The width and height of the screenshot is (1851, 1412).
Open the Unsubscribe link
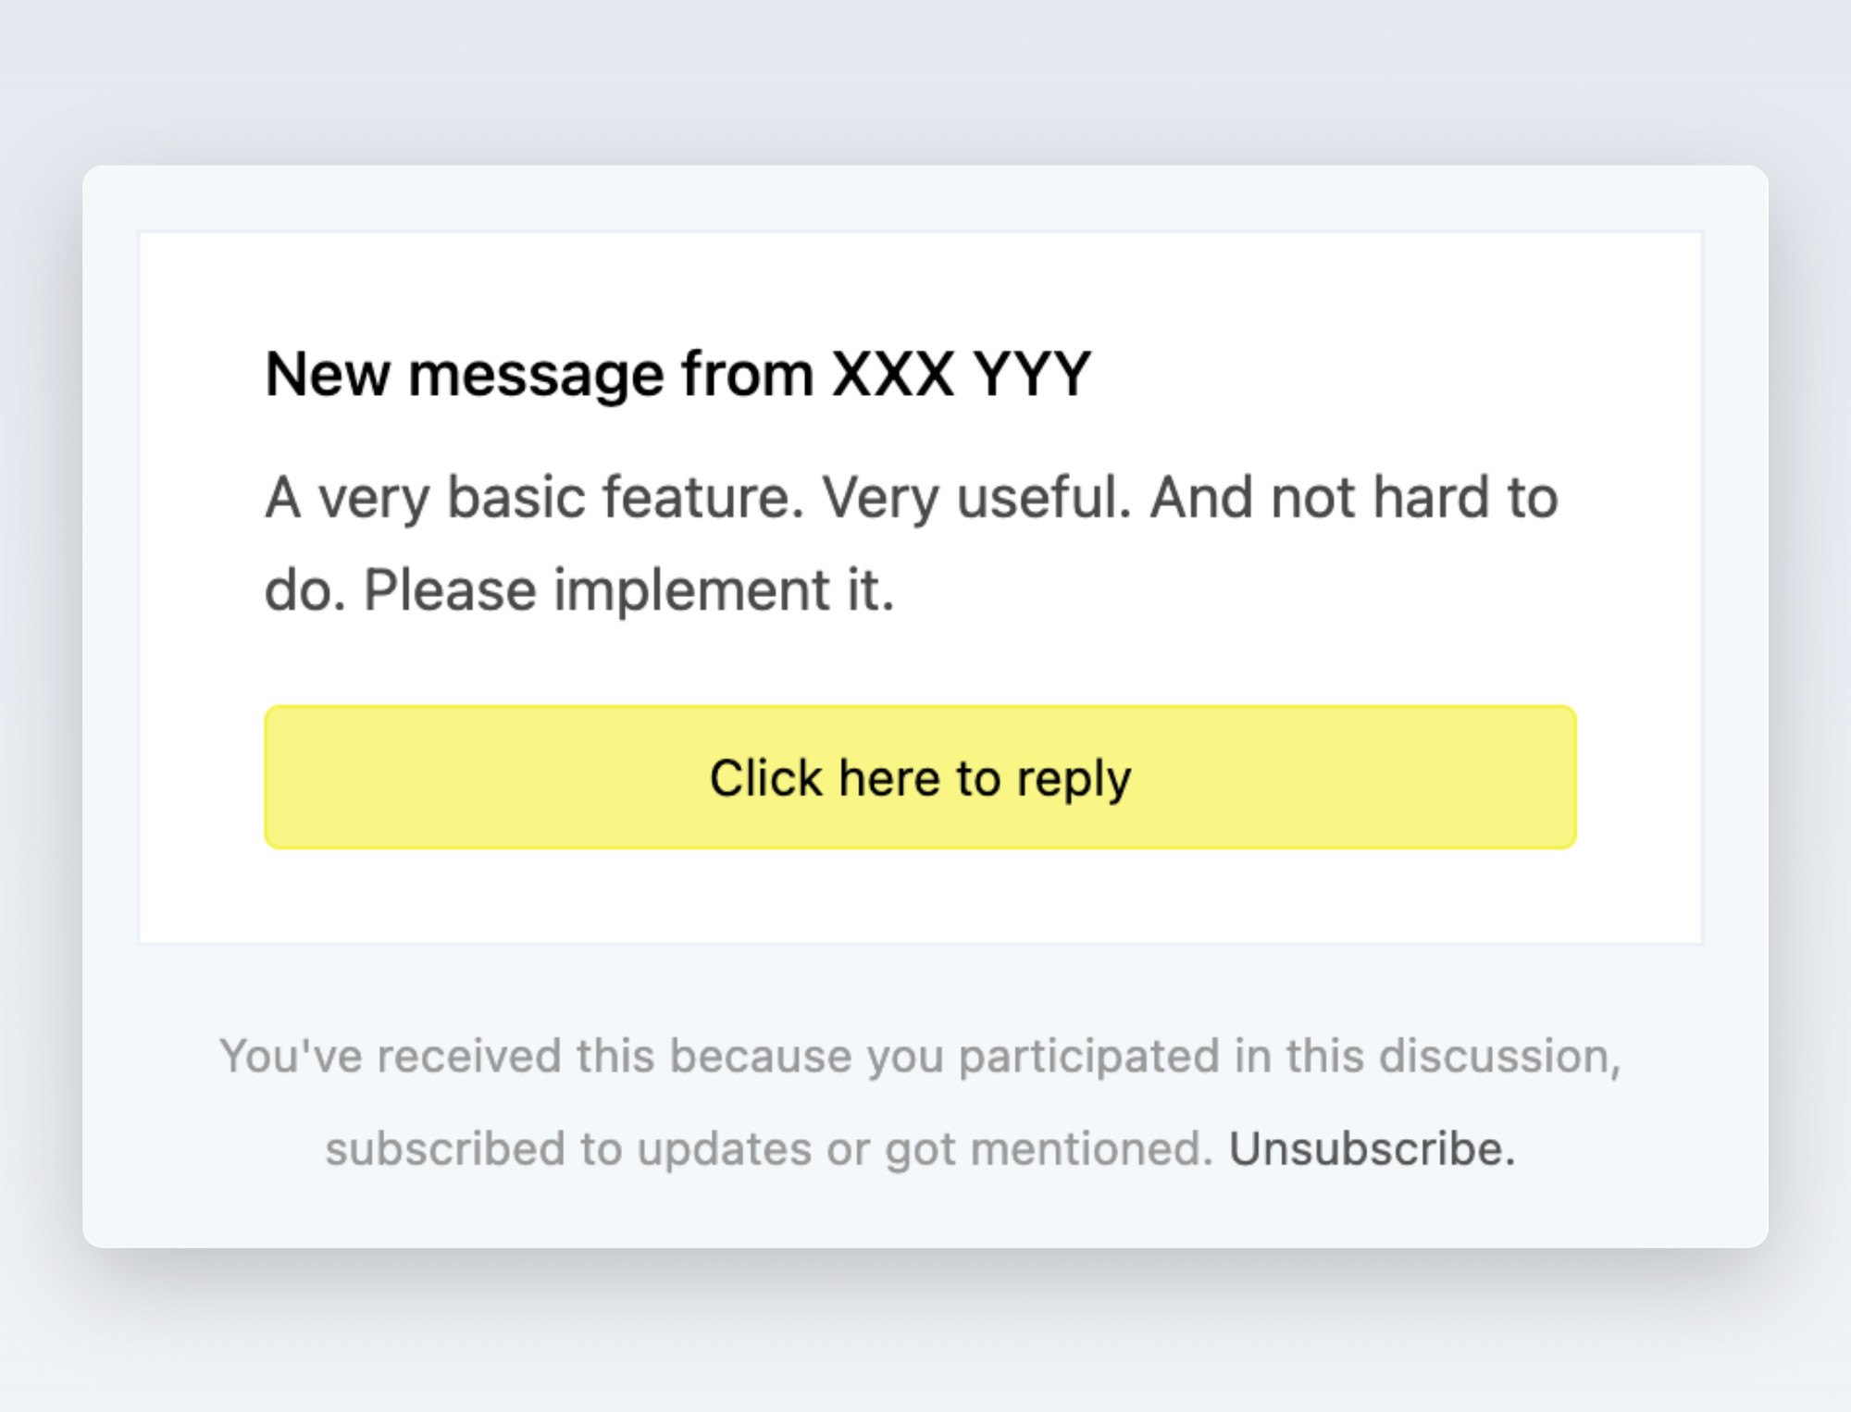[1372, 1148]
